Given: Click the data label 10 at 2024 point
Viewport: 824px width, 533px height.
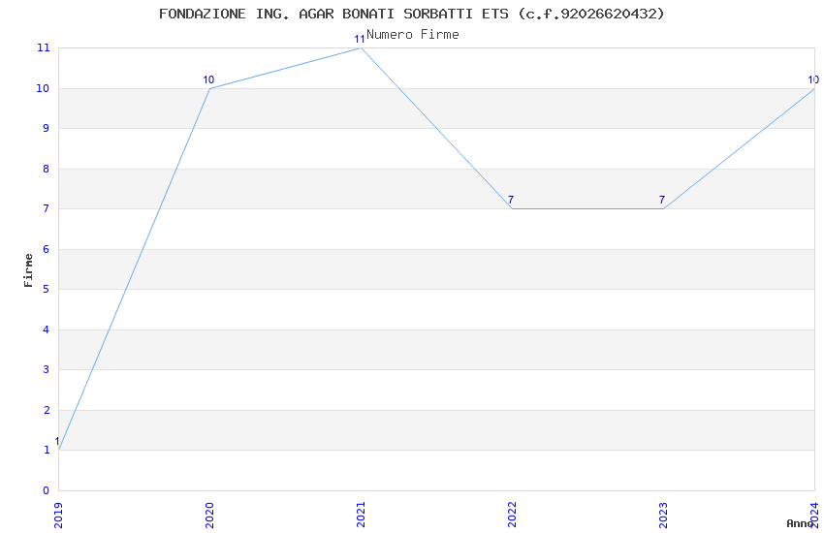Looking at the screenshot, I should (813, 79).
